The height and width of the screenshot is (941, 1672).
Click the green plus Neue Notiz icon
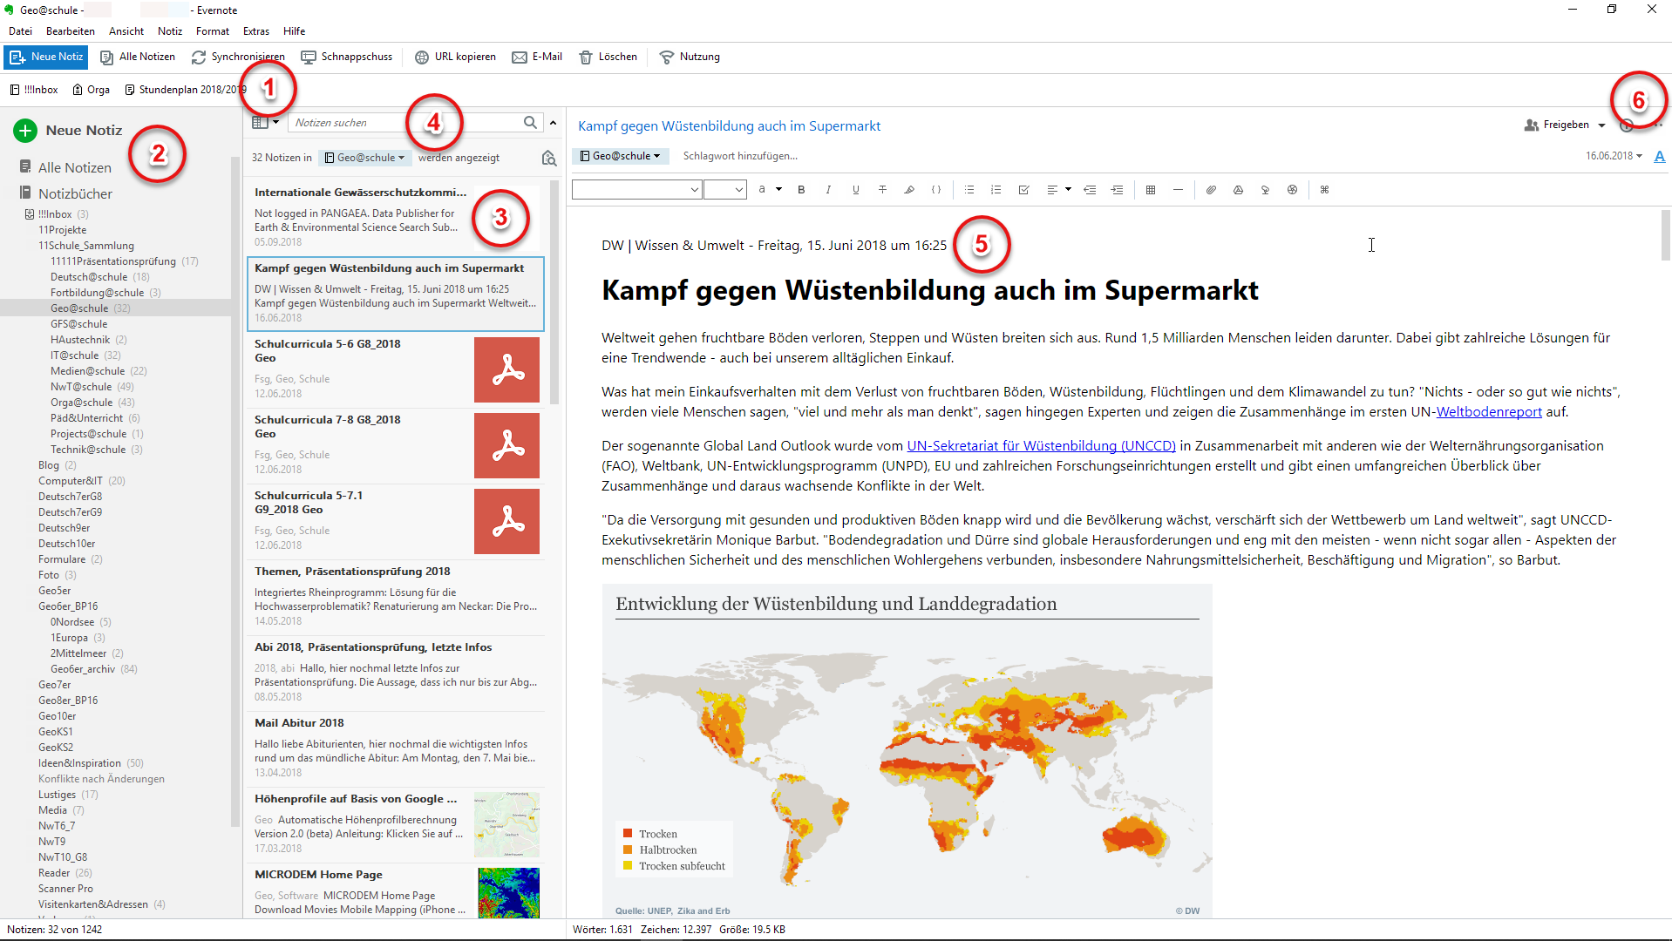[25, 131]
